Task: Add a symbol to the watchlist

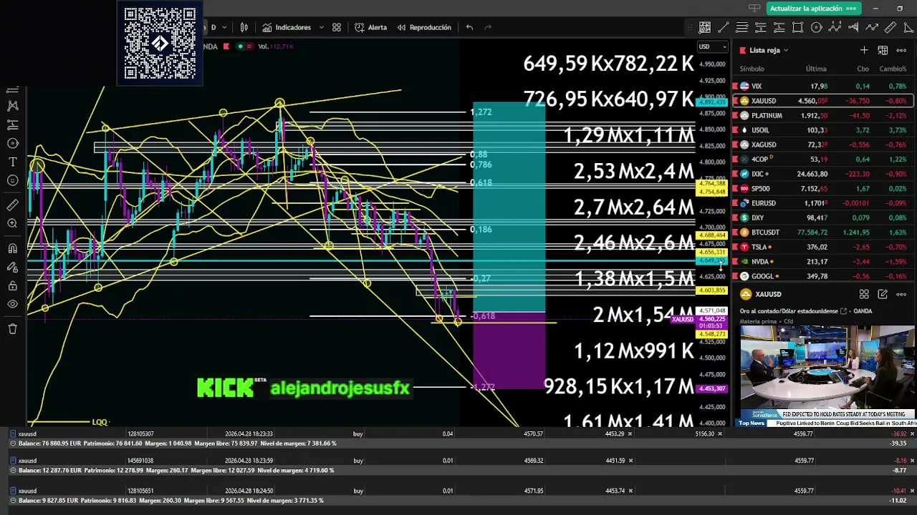Action: [x=864, y=50]
